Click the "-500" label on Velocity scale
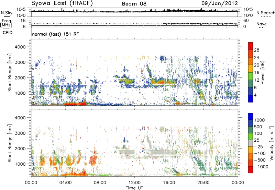The image size is (275, 190). pyautogui.click(x=260, y=160)
